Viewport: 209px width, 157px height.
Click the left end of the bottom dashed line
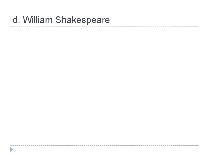pyautogui.click(x=11, y=145)
